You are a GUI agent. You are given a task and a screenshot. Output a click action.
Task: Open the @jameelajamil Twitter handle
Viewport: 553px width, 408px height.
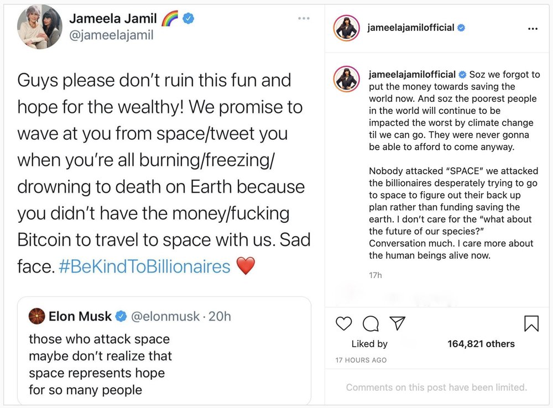(111, 35)
